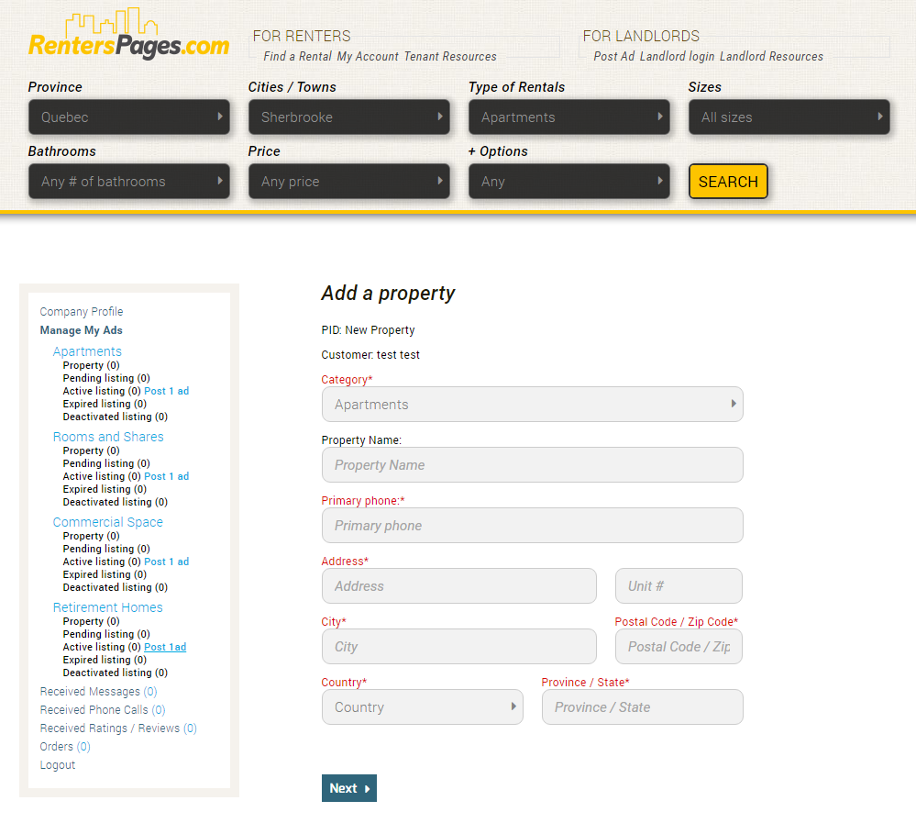This screenshot has height=823, width=916.
Task: Click Deactivated listing (0) under Retirement Homes
Action: pos(116,673)
